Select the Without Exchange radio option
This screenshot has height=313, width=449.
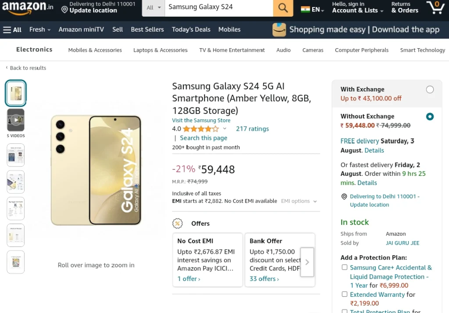430,117
